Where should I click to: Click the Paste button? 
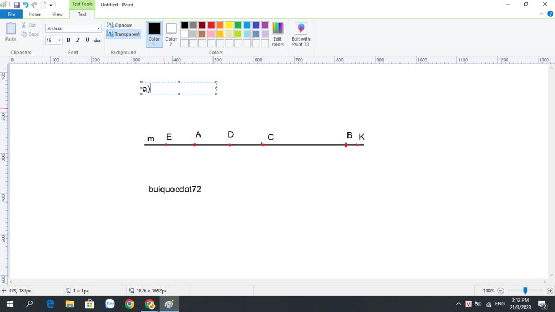(10, 31)
